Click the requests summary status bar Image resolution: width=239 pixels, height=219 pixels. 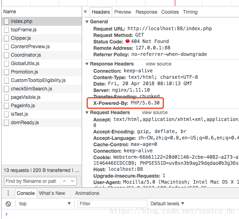42,170
